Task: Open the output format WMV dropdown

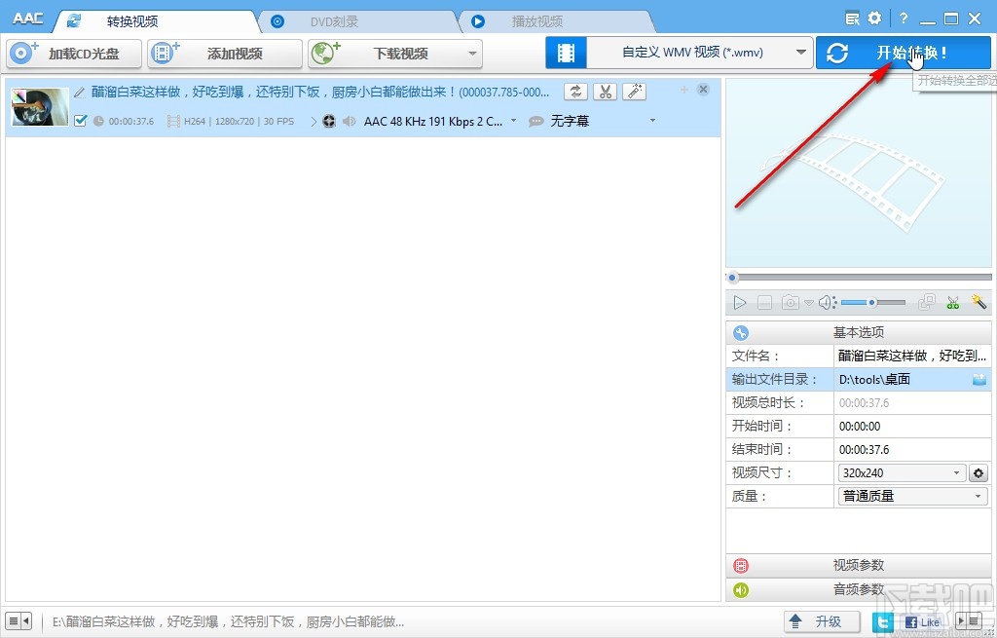Action: (x=801, y=54)
